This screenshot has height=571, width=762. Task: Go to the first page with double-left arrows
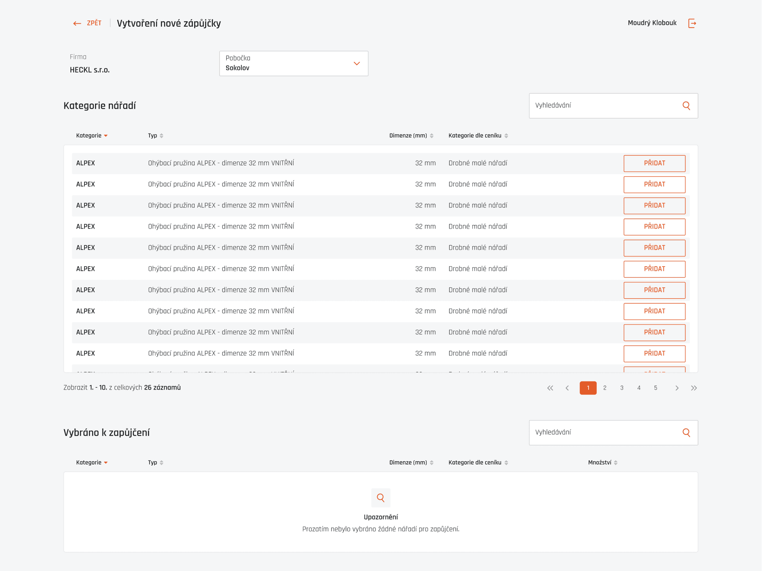[550, 388]
